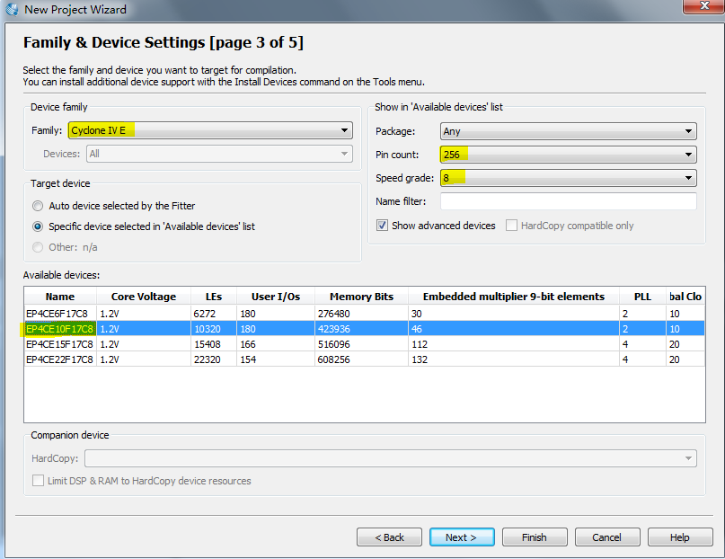Cancel the New Project Wizard
Image resolution: width=725 pixels, height=559 pixels.
607,537
